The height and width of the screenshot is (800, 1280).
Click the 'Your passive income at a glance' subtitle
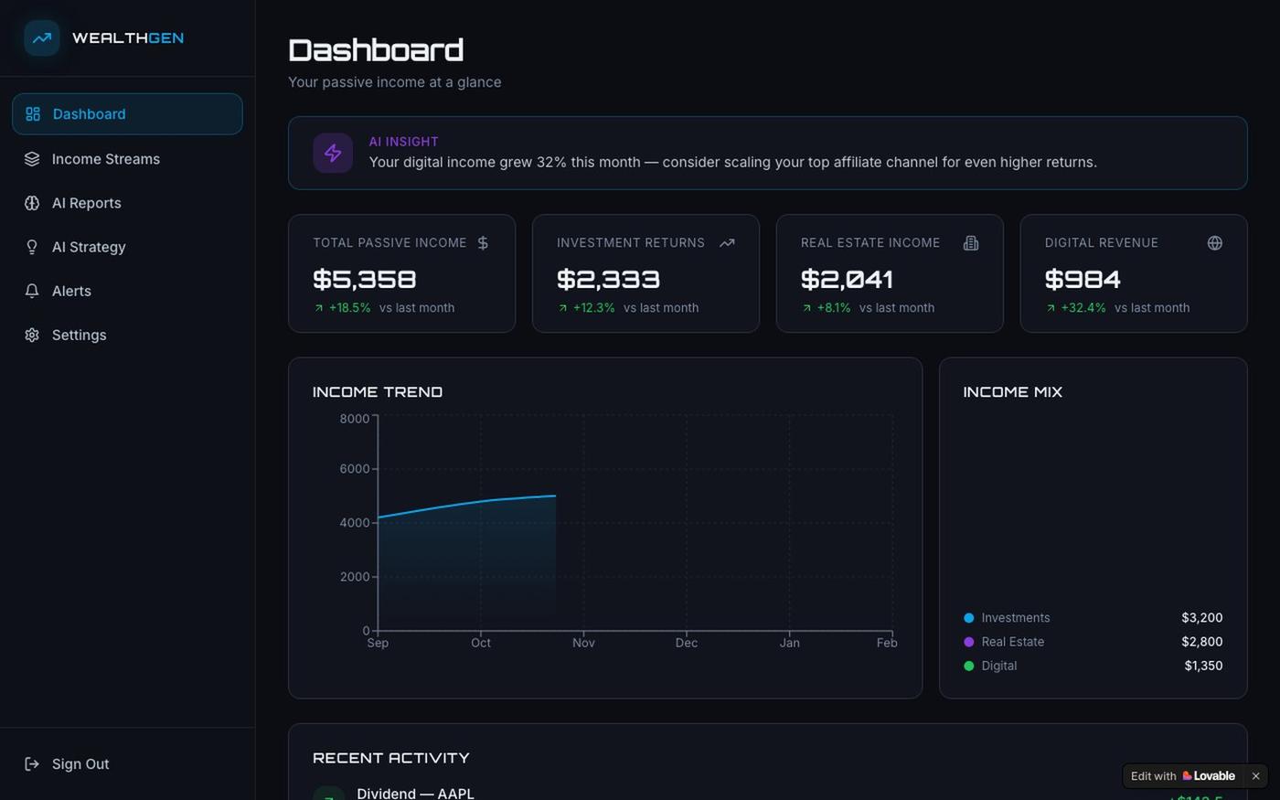pyautogui.click(x=395, y=82)
